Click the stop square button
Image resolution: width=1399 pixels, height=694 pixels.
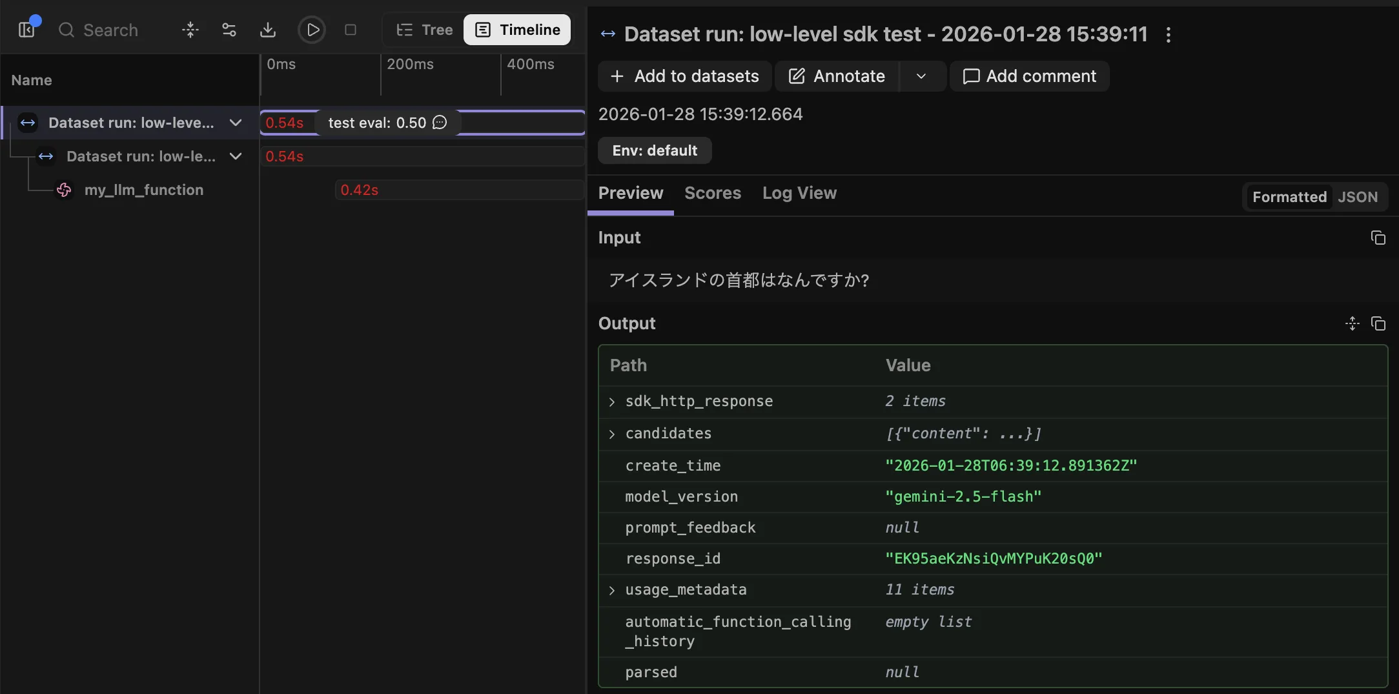coord(351,30)
